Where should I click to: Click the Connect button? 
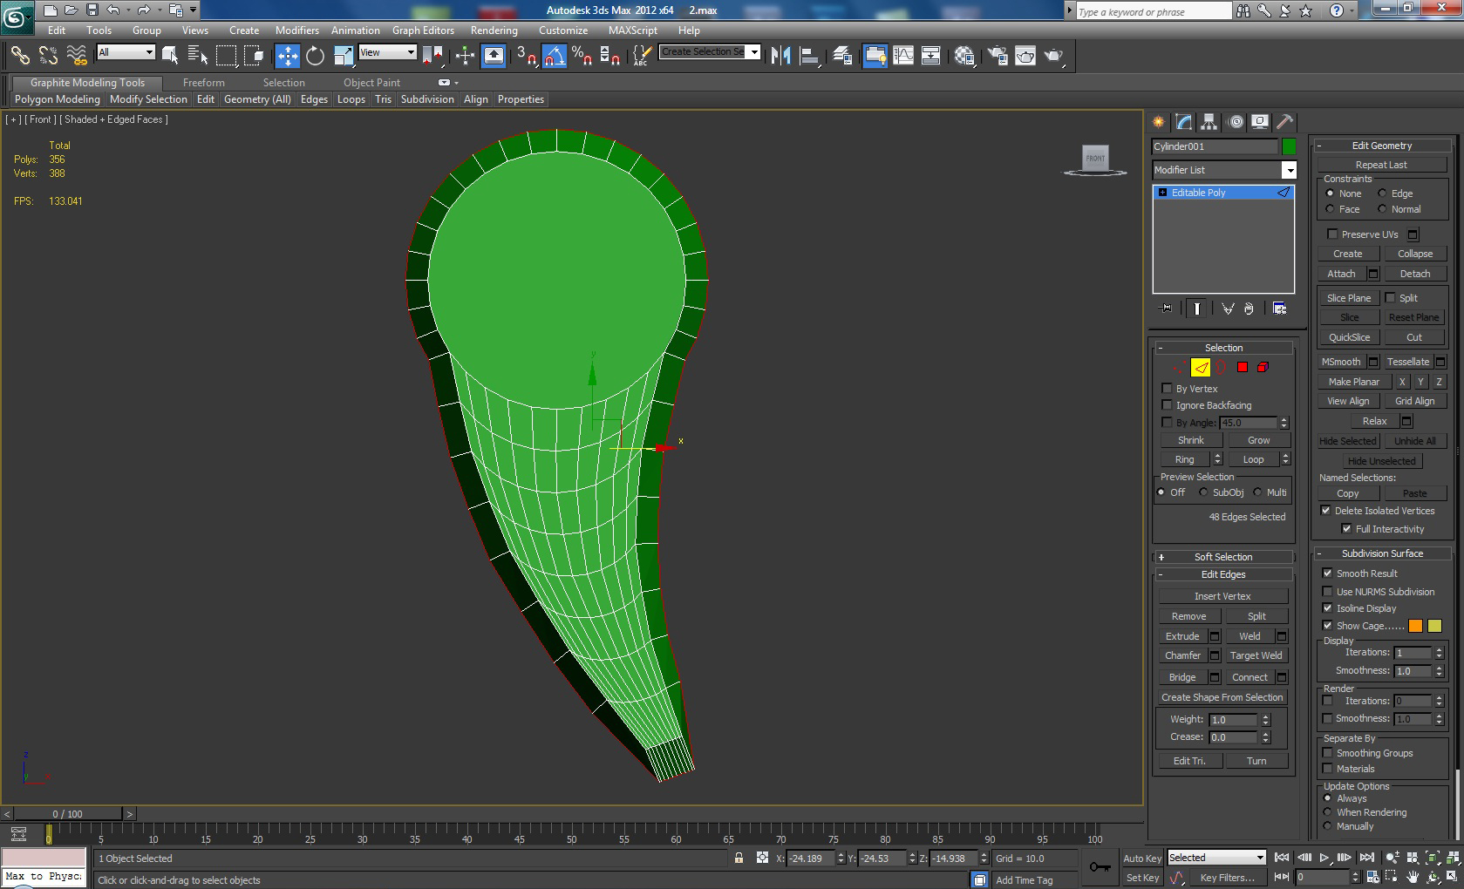(x=1250, y=677)
